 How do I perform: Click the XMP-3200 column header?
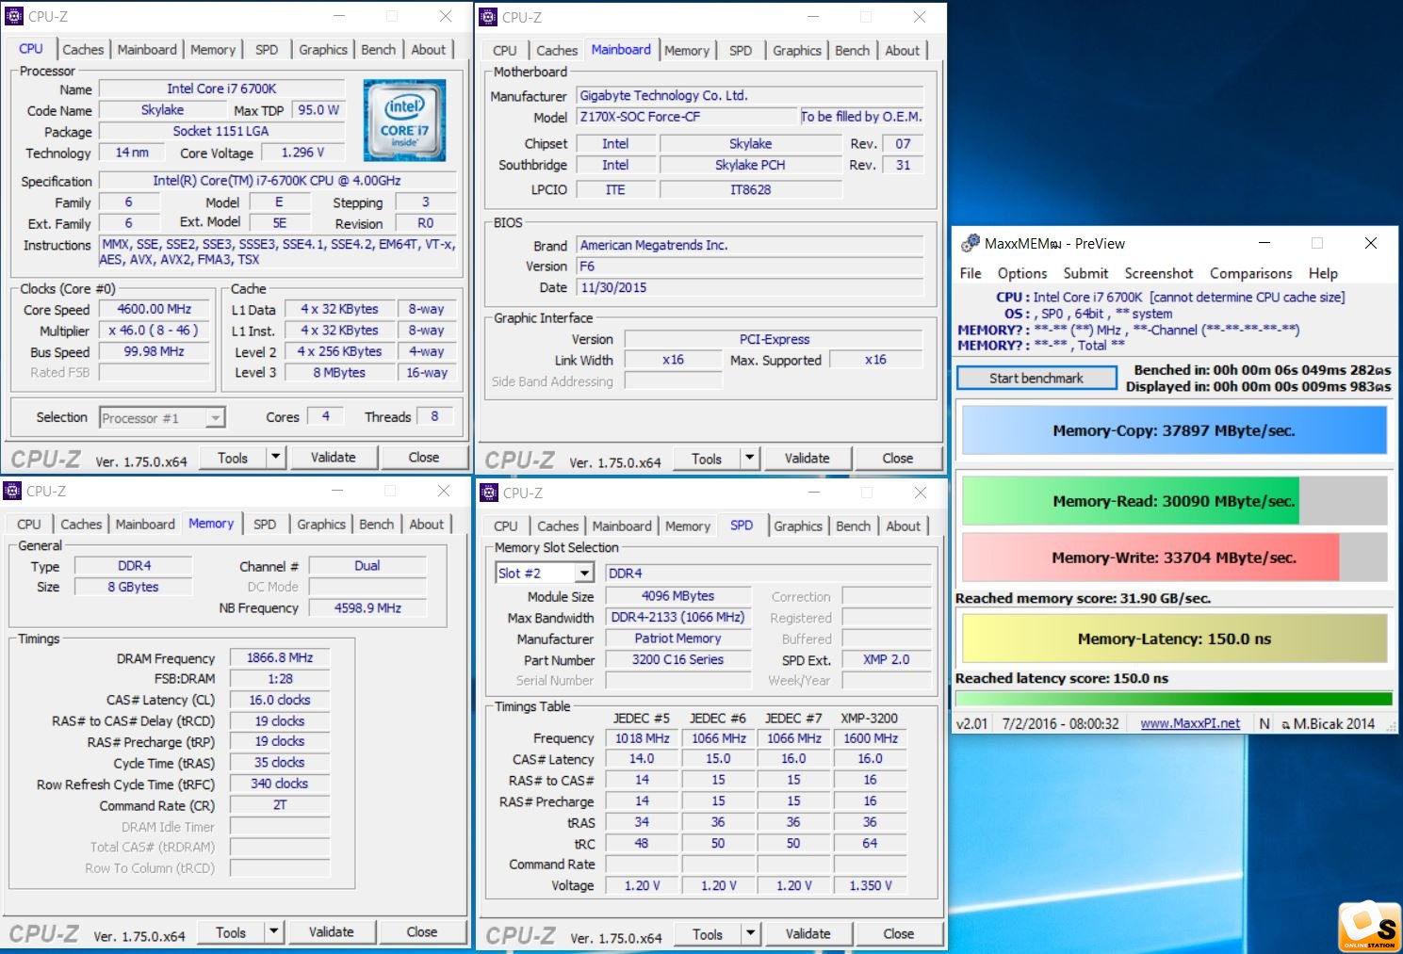pyautogui.click(x=870, y=718)
